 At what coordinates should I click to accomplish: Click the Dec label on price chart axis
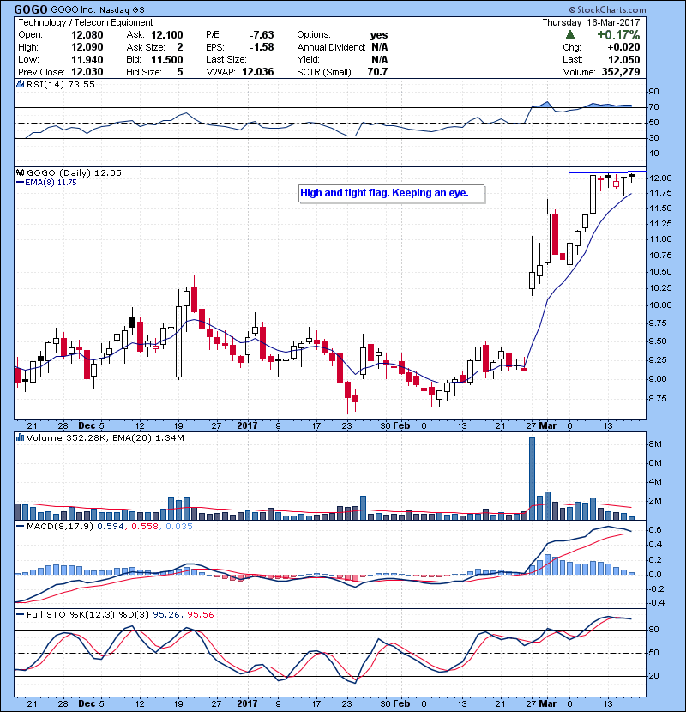(x=87, y=426)
